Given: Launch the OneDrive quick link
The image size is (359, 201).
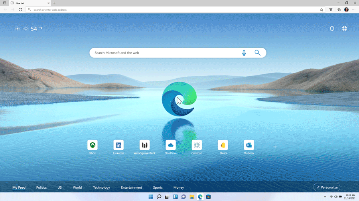Looking at the screenshot, I should coord(171,145).
